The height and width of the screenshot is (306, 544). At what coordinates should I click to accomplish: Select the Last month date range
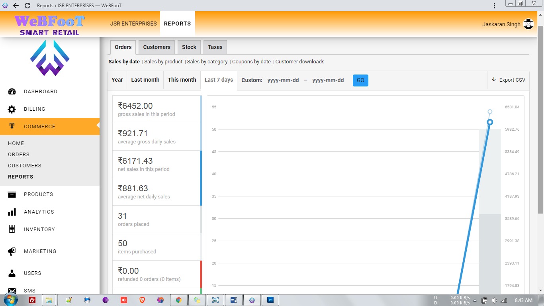(145, 80)
